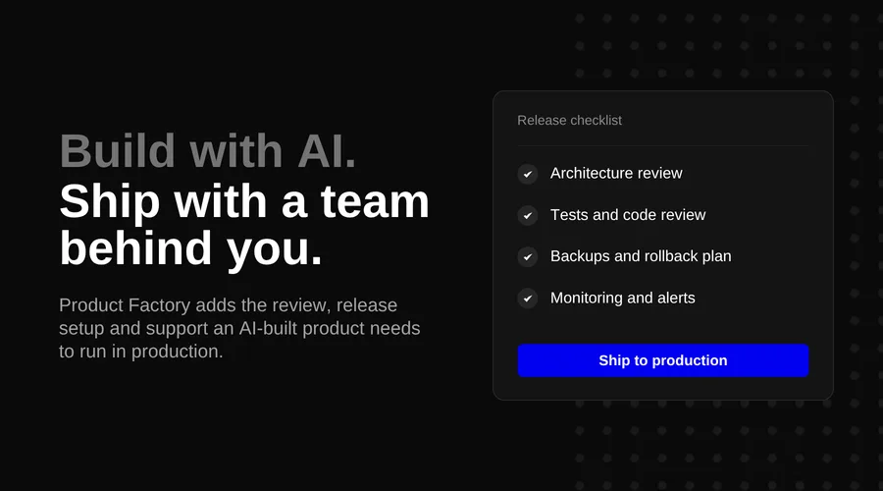Toggle the Monitoring and alerts checkmark icon
The image size is (883, 491).
[528, 299]
